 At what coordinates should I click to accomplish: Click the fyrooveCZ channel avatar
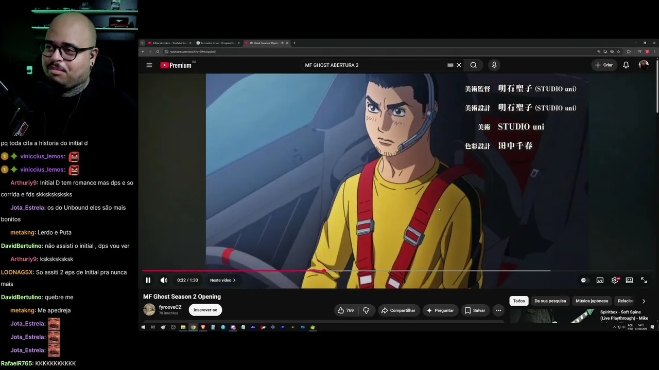(149, 309)
